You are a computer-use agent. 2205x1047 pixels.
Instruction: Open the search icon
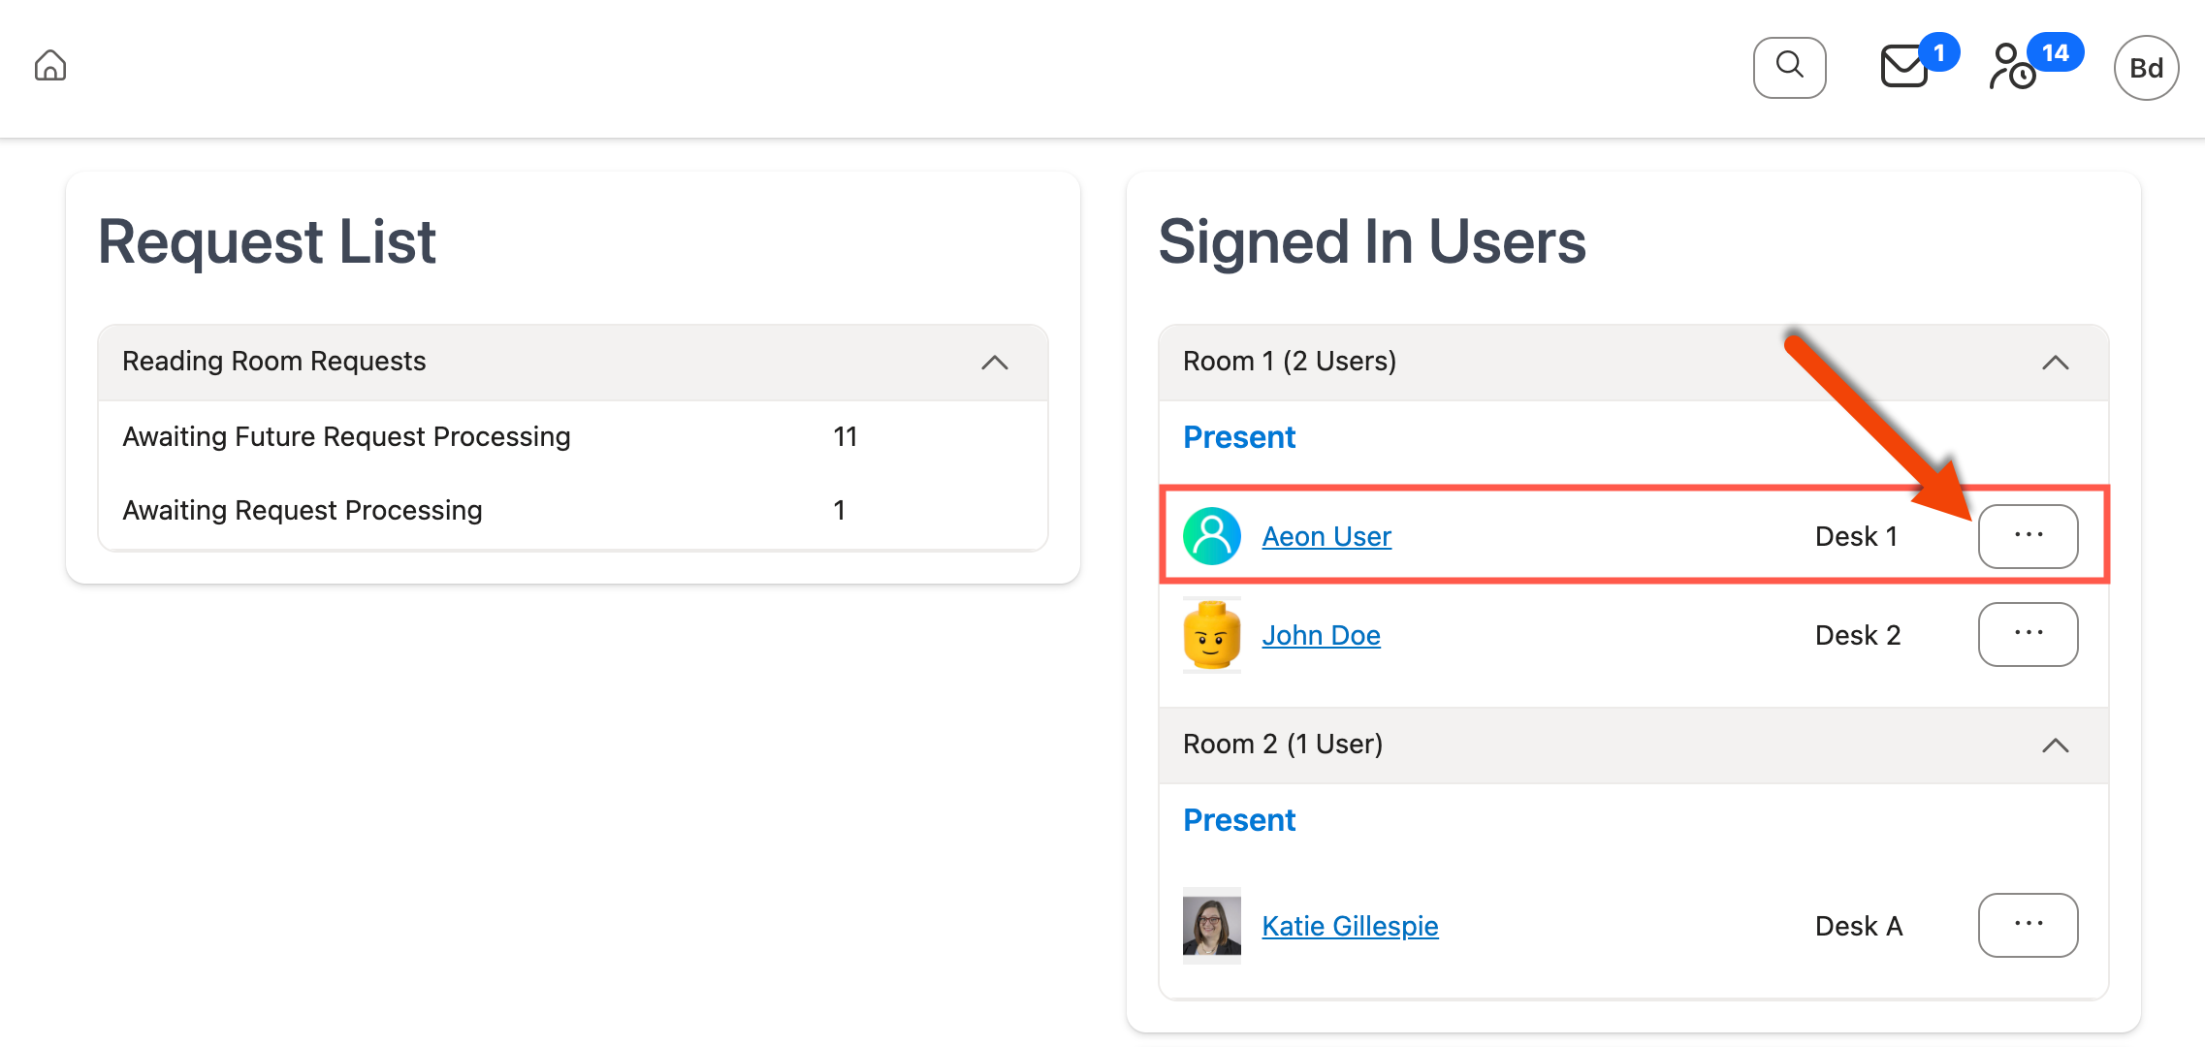tap(1789, 66)
